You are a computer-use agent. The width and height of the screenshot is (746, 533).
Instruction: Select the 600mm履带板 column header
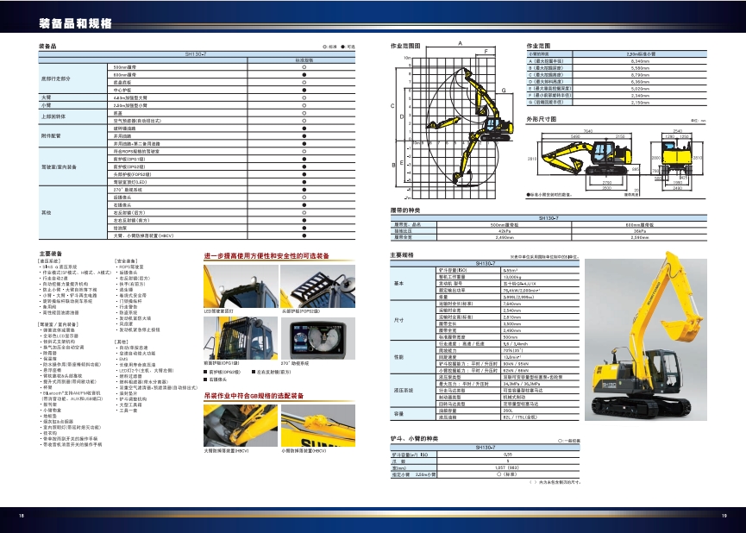click(x=639, y=224)
